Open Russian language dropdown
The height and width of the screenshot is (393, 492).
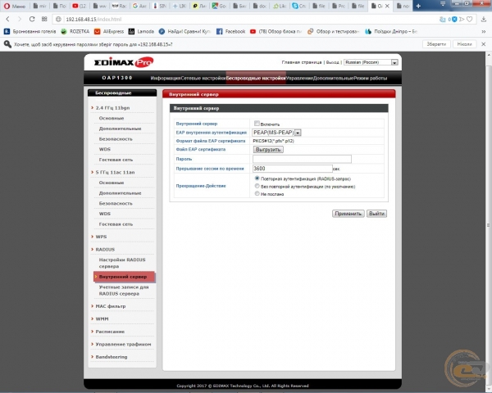pyautogui.click(x=371, y=62)
